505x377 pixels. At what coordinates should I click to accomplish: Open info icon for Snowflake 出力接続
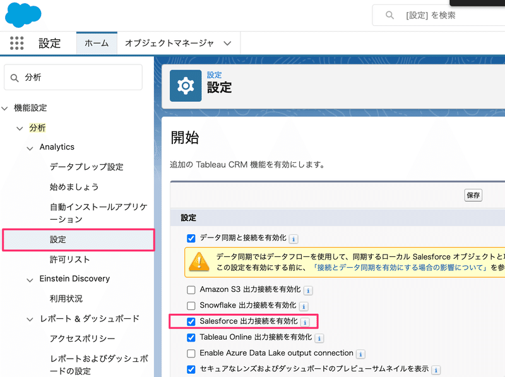coord(304,306)
